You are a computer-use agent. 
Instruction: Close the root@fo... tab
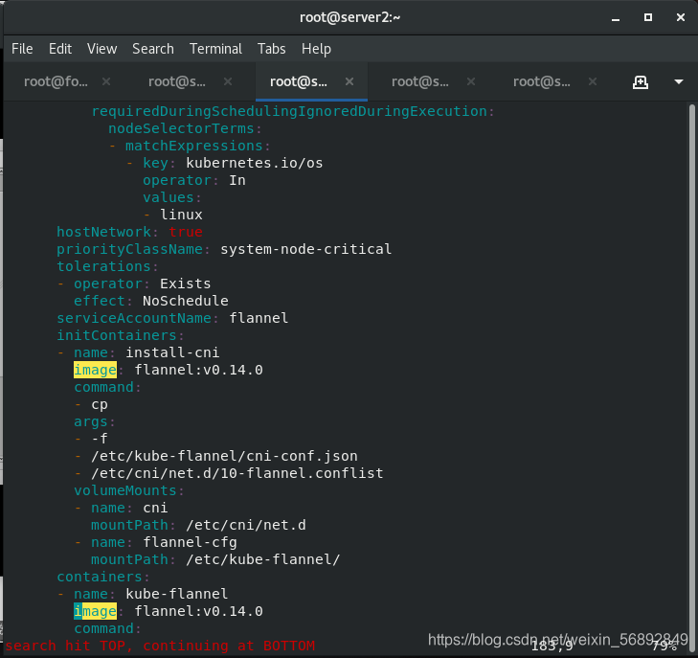pos(106,81)
